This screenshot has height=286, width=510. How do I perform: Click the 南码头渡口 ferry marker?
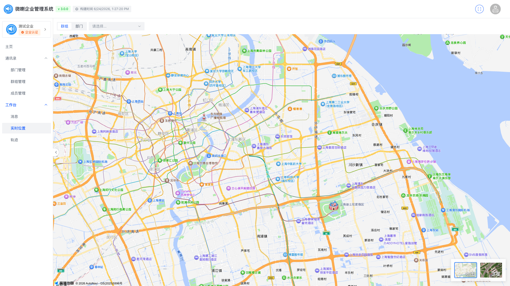point(209,156)
